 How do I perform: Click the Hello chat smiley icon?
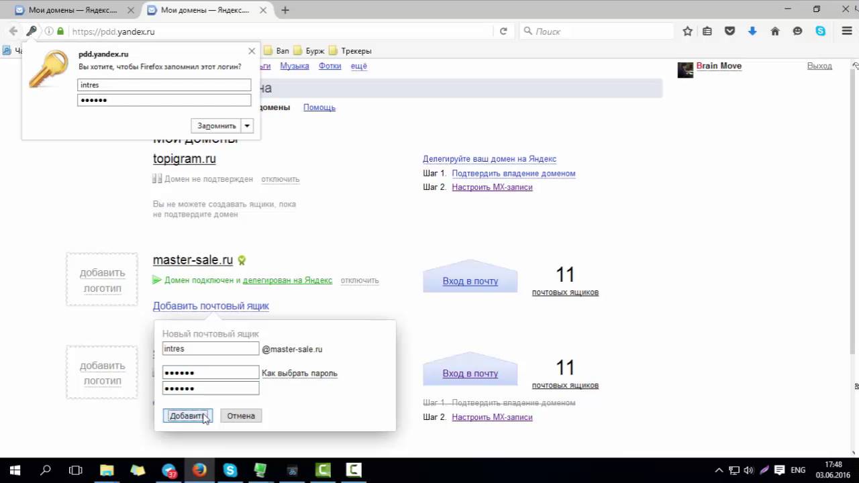tap(797, 31)
